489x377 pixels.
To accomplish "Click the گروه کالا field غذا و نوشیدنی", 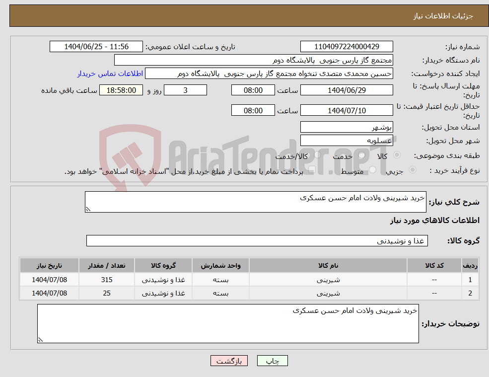I will point(257,240).
